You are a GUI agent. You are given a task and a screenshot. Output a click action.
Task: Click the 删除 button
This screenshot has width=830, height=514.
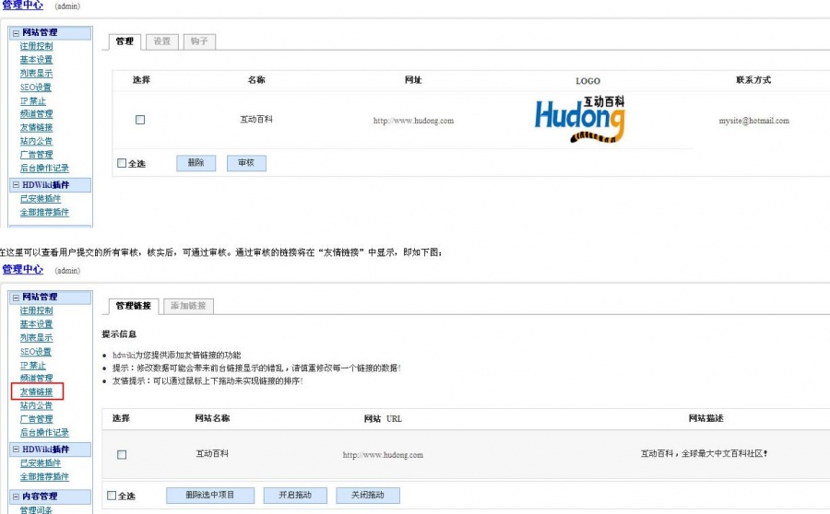[196, 163]
